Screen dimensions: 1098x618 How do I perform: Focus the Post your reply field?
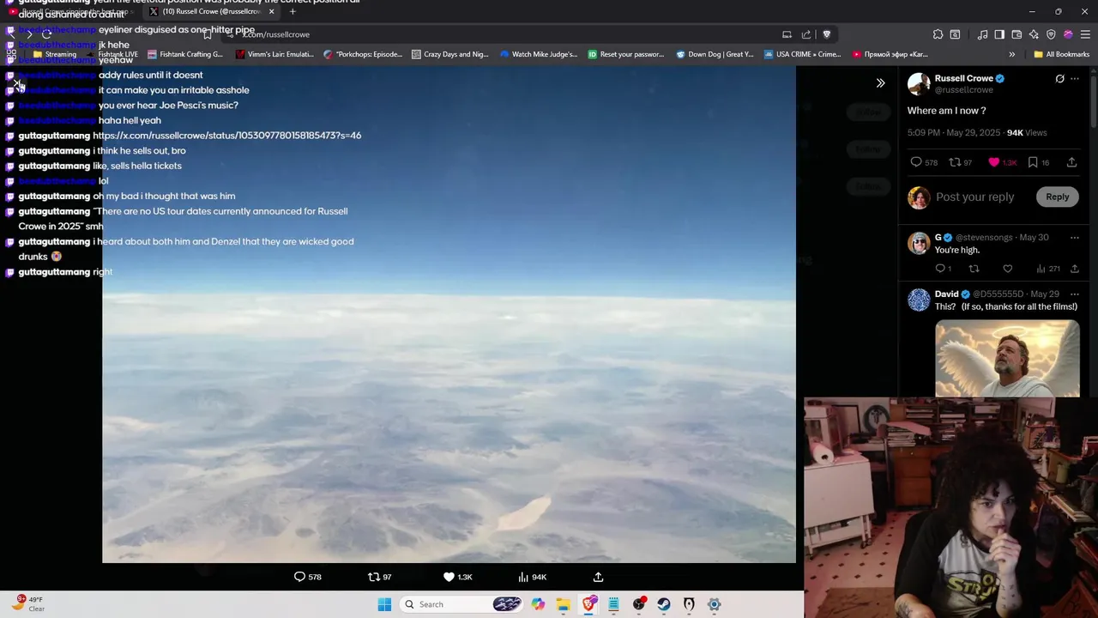coord(974,197)
